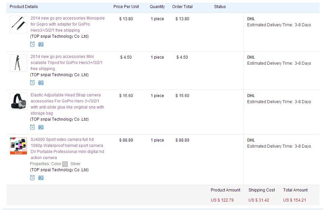Open the Elastic Adjustable Head Strap product link
The width and height of the screenshot is (325, 210).
pos(67,104)
